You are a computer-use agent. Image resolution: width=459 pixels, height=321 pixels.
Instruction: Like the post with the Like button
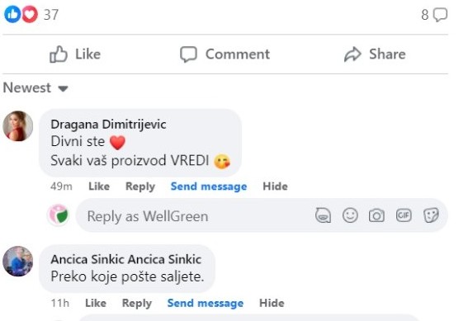[x=75, y=54]
